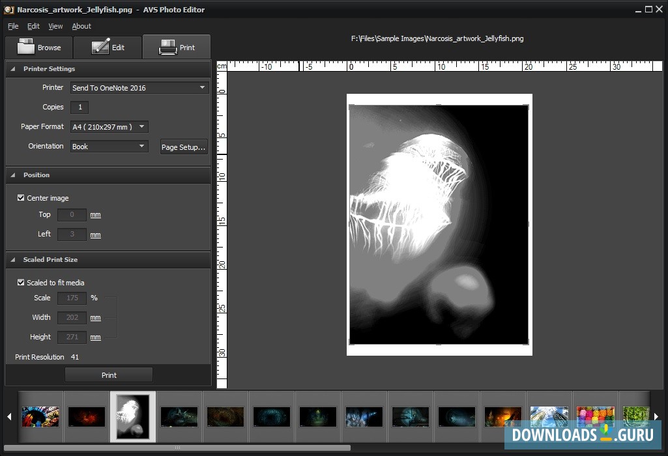Open the View menu
This screenshot has height=456, width=668.
[x=55, y=26]
